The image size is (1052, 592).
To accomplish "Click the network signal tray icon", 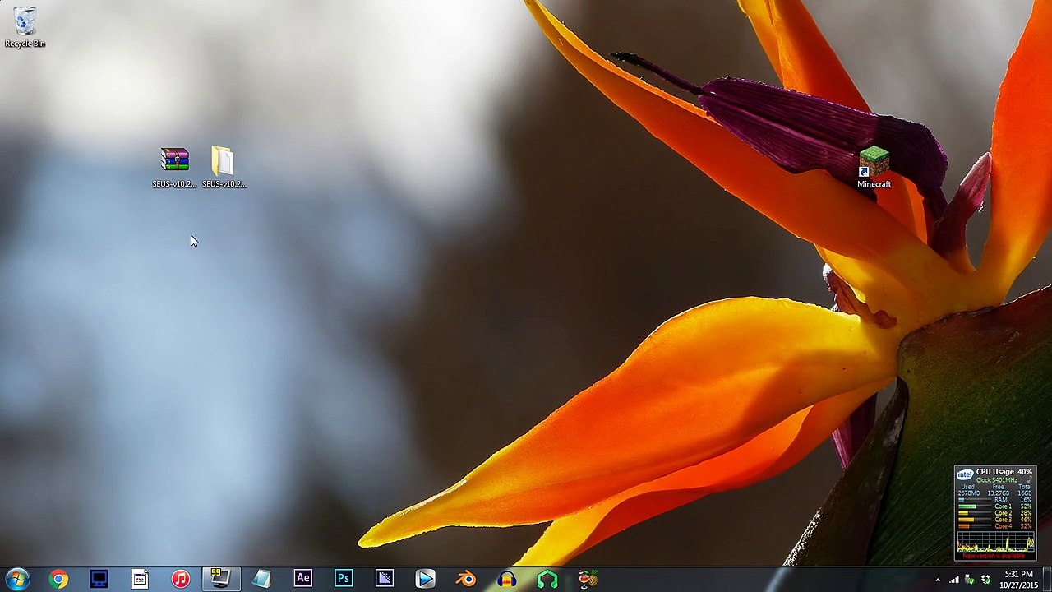I will pyautogui.click(x=954, y=580).
